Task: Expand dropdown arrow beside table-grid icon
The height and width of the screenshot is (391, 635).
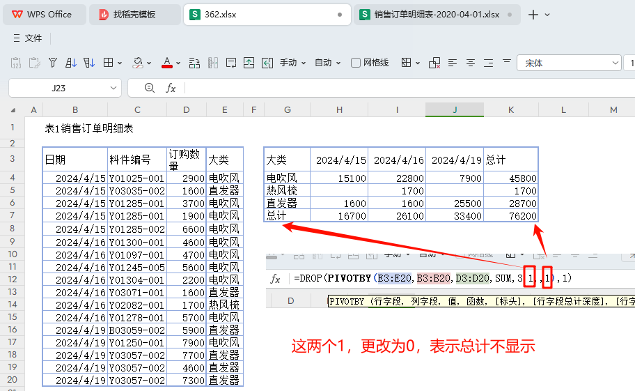Action: [x=418, y=63]
